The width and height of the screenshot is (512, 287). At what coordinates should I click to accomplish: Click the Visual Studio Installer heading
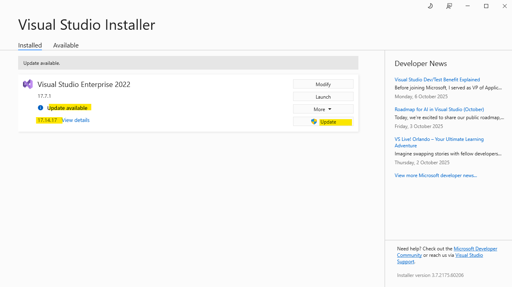87,25
